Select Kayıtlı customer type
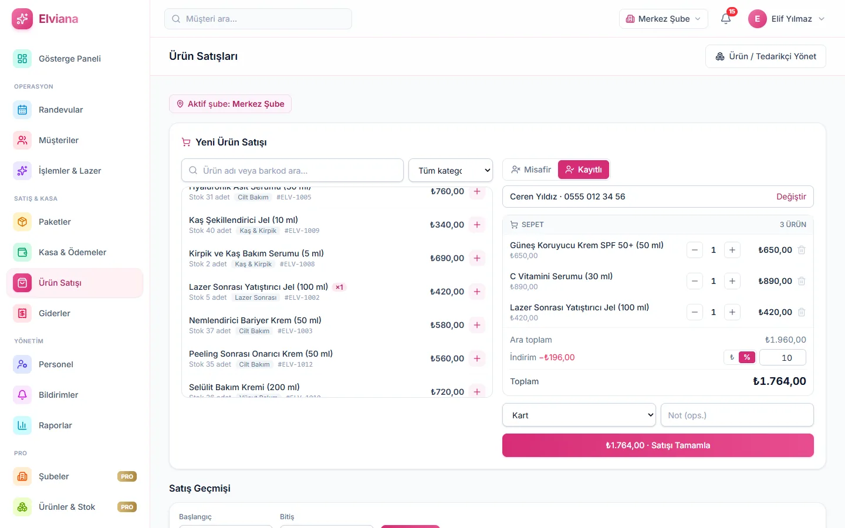This screenshot has width=845, height=528. point(583,170)
